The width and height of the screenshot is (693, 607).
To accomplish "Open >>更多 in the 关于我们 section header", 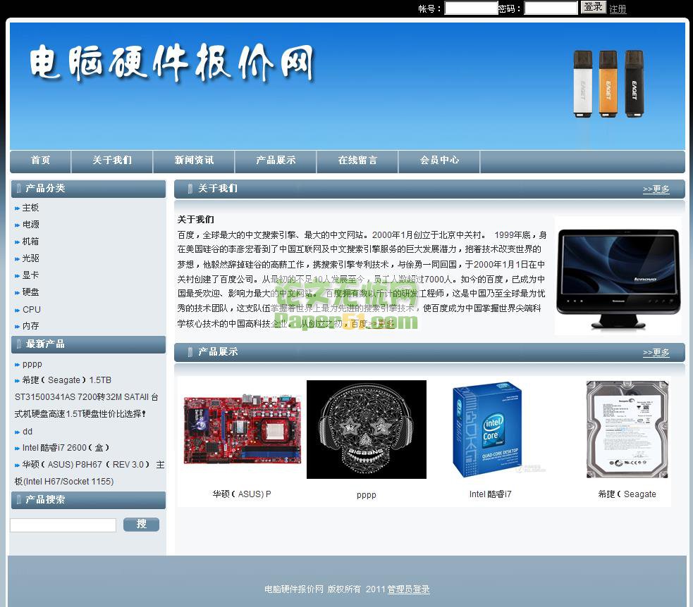I will click(x=656, y=189).
